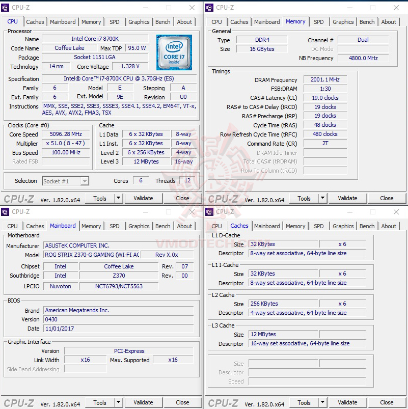Switch to the SPD tab in the top-left window
The height and width of the screenshot is (409, 408).
click(114, 22)
